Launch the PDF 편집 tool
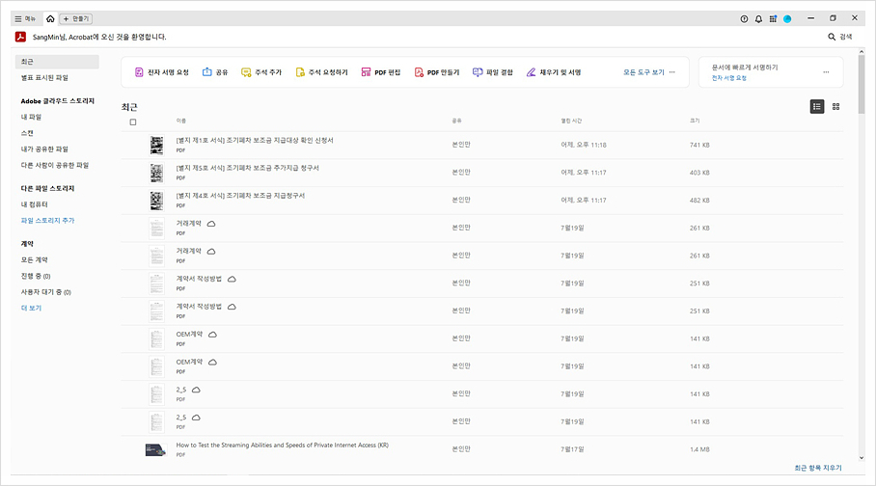Screen dimensions: 876x486 (x=381, y=72)
